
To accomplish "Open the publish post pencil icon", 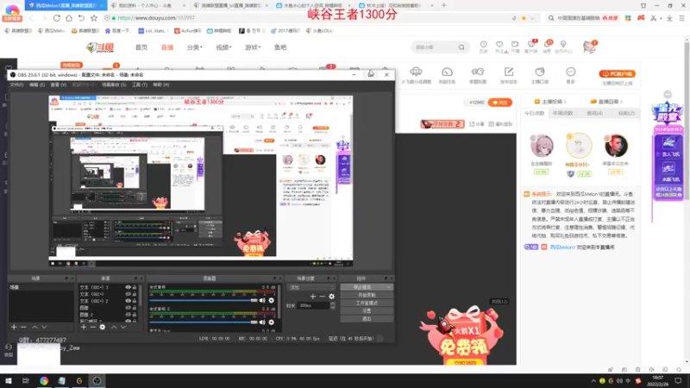I will pyautogui.click(x=509, y=72).
